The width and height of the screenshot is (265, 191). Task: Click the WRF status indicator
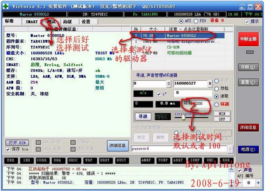tap(89, 161)
